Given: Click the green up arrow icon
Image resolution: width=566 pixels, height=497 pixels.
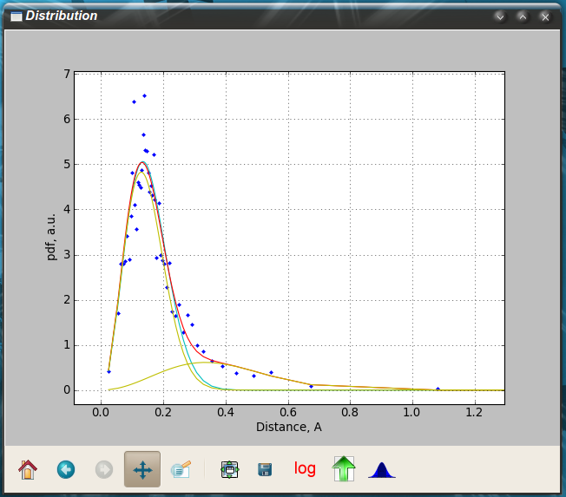Looking at the screenshot, I should coord(344,468).
